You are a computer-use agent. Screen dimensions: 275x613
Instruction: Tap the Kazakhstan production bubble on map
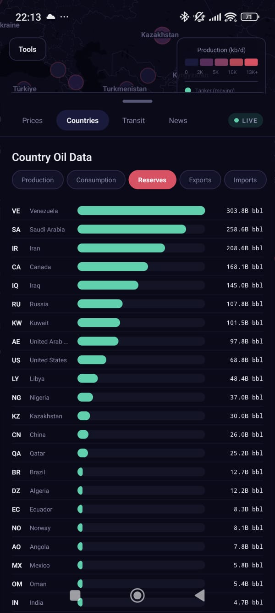tap(162, 36)
